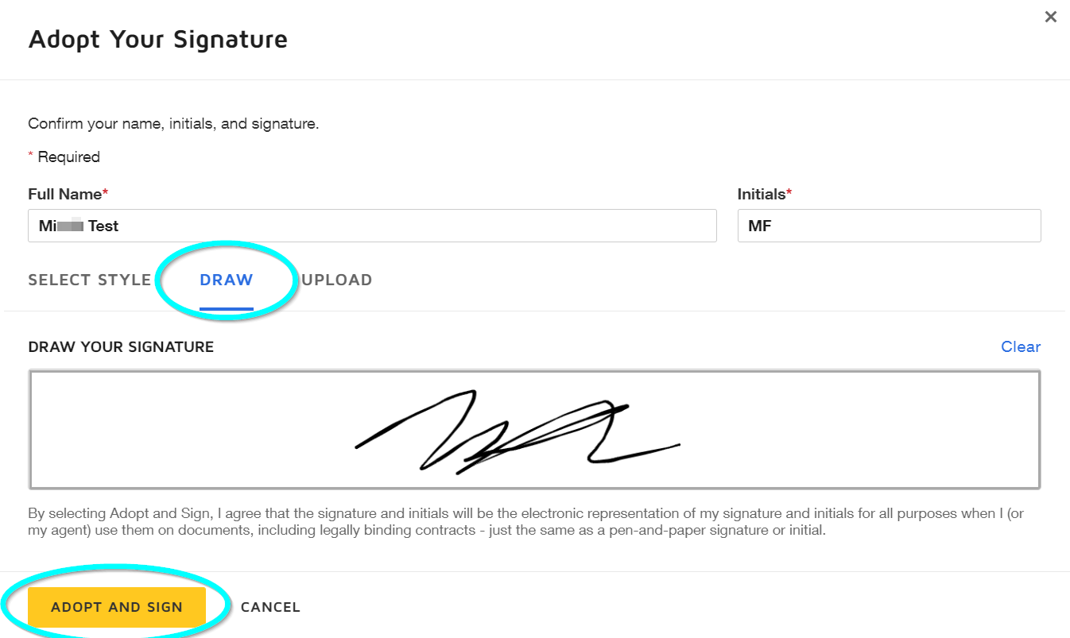Viewport: 1070px width, 638px height.
Task: Select the Draw tab
Action: click(x=227, y=280)
